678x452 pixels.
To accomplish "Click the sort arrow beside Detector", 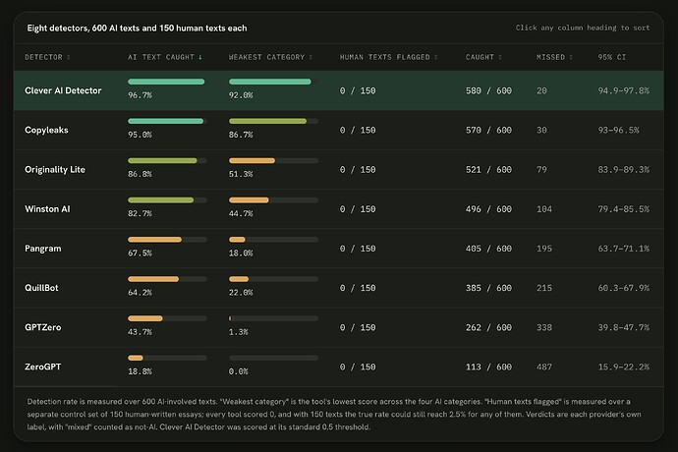I will [x=69, y=57].
